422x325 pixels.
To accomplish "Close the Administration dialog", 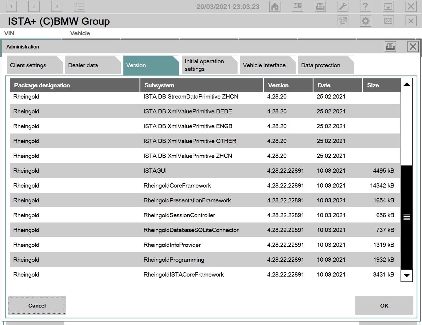I will pos(413,46).
